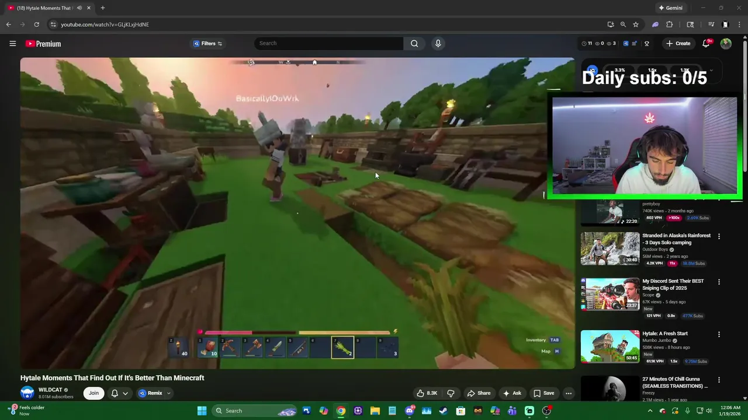Open options for Hytale: A Fresh Start
The width and height of the screenshot is (748, 420).
coord(719,334)
